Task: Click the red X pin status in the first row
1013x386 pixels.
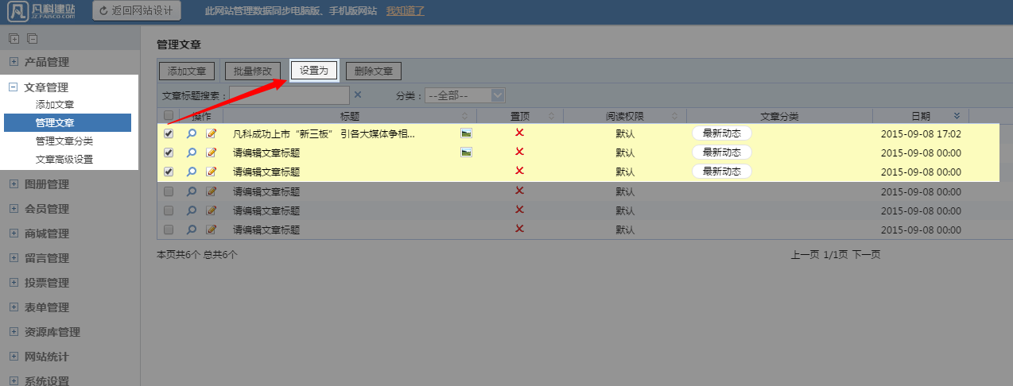Action: [x=519, y=133]
